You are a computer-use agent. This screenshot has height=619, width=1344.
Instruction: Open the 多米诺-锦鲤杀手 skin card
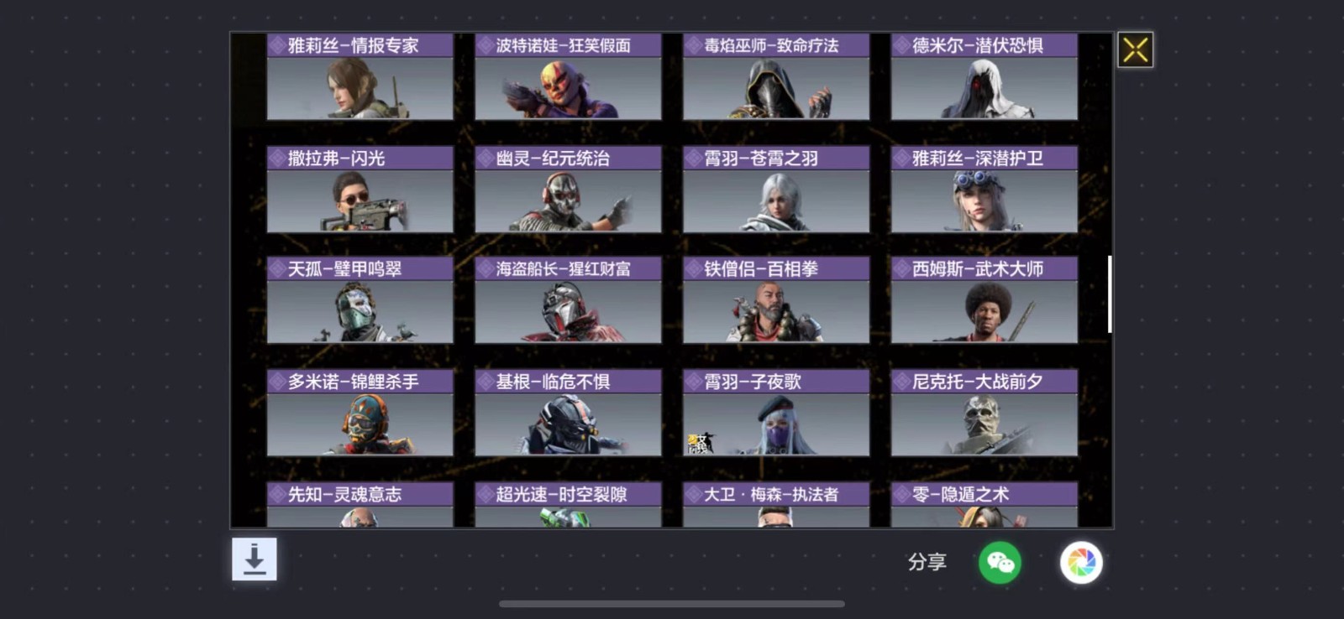tap(360, 413)
